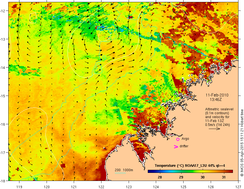Click the latitude axis label -18

[3, 181]
